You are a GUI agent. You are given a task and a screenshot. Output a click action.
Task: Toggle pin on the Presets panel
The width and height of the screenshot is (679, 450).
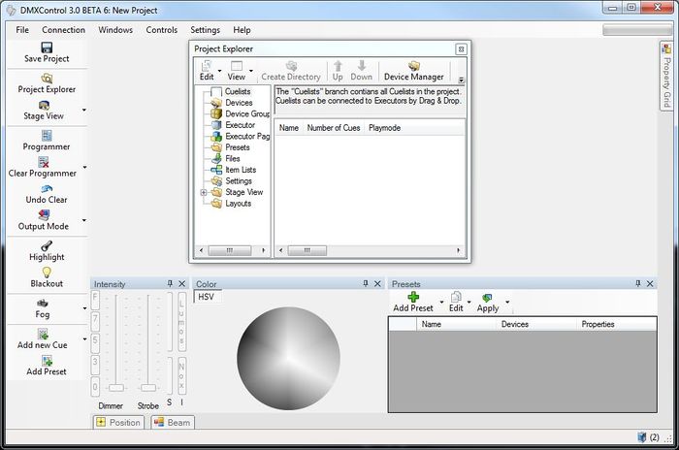pyautogui.click(x=637, y=284)
